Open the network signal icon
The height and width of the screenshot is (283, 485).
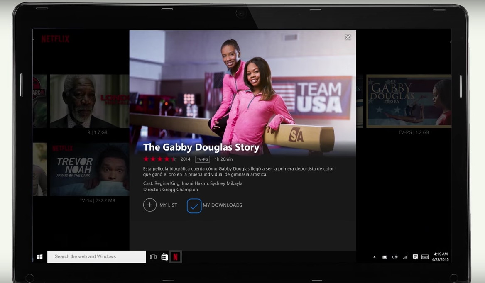[x=405, y=257]
